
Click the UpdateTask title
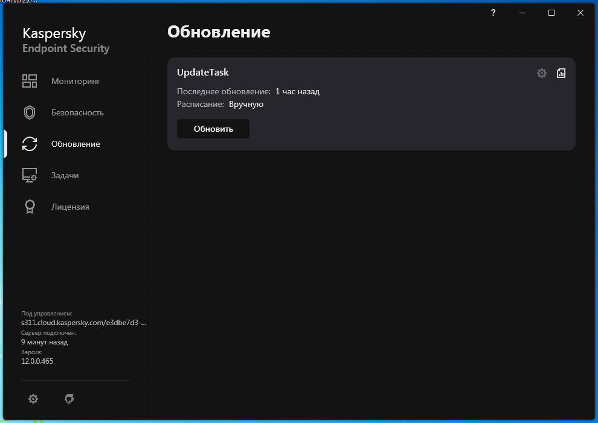pos(202,72)
